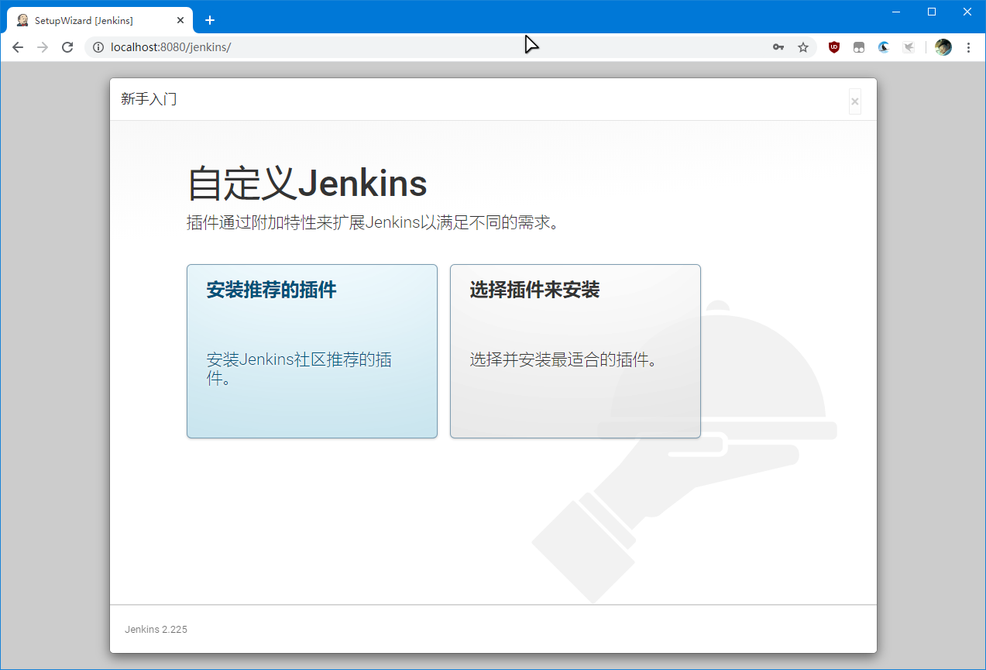986x670 pixels.
Task: Select the SetupWizard [Jenkins] tab
Action: click(x=99, y=20)
